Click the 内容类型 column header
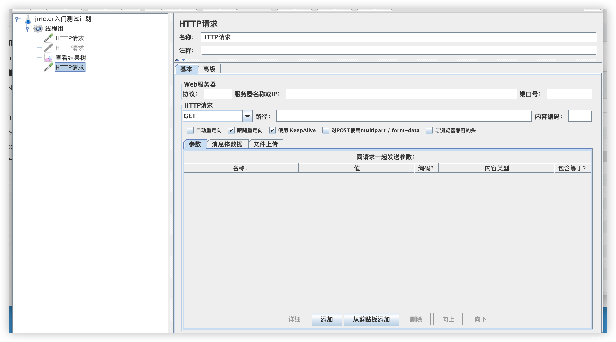This screenshot has height=342, width=616. coord(496,168)
